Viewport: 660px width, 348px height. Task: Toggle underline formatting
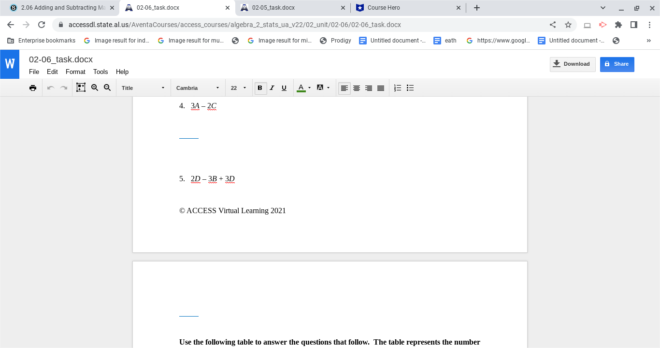coord(284,87)
